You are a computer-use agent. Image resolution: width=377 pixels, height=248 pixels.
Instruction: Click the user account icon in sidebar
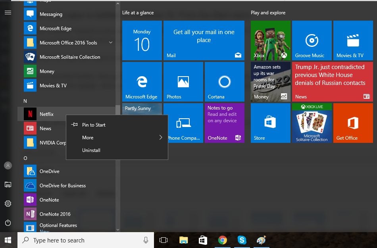pos(8,165)
